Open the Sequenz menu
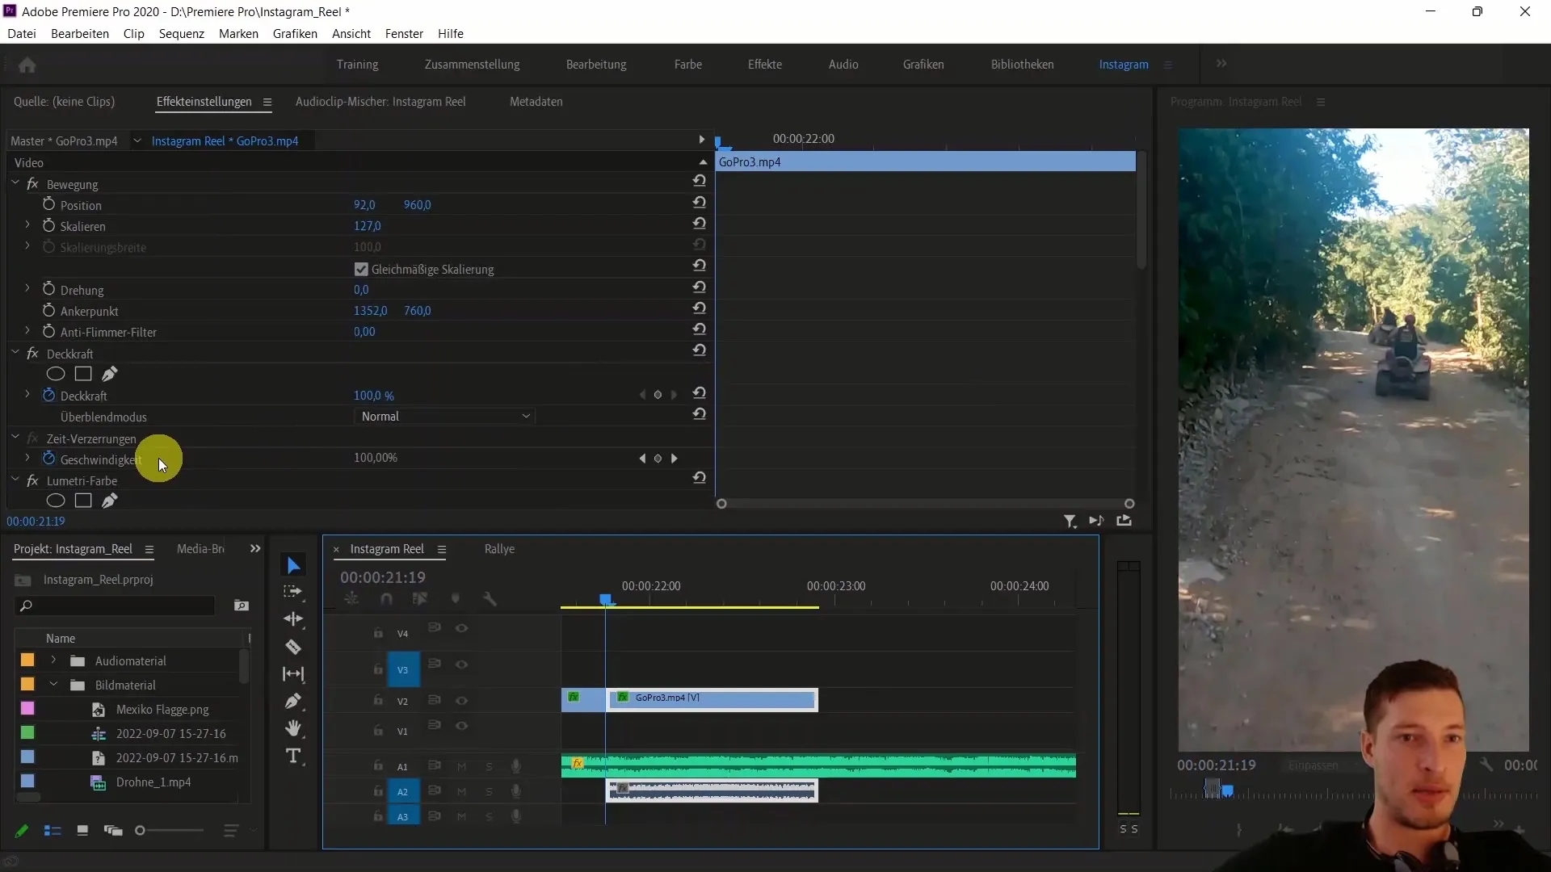Viewport: 1551px width, 872px height. [181, 33]
